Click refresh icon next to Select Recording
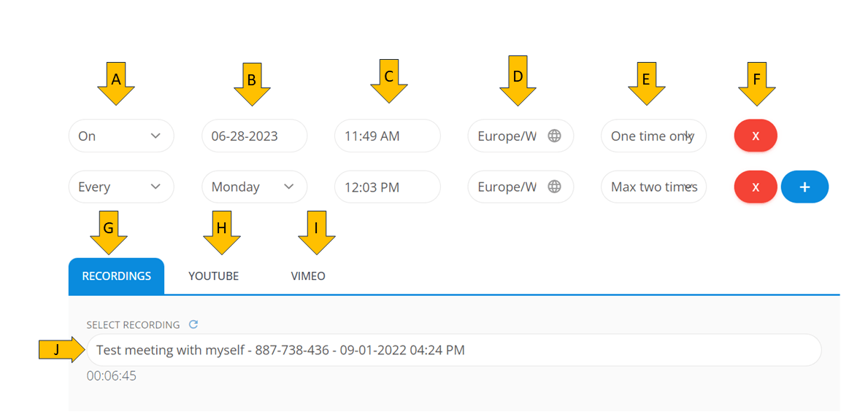Screen dimensions: 841x417 193,324
